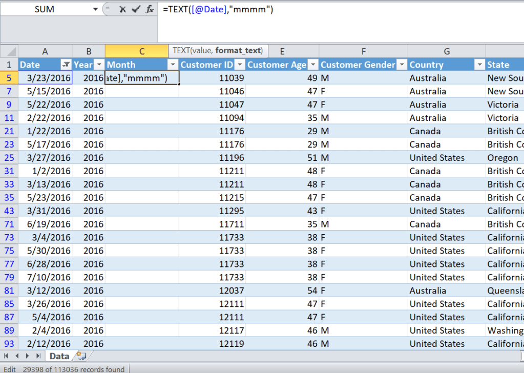This screenshot has width=524, height=373.
Task: Open the Country column filter dropdown
Action: point(479,65)
